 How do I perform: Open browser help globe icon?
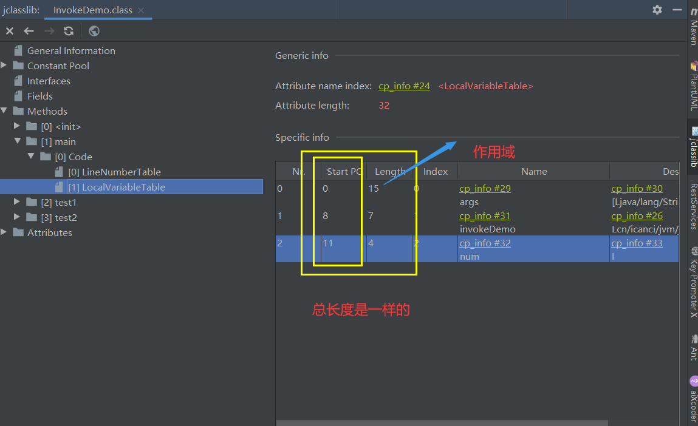coord(94,31)
